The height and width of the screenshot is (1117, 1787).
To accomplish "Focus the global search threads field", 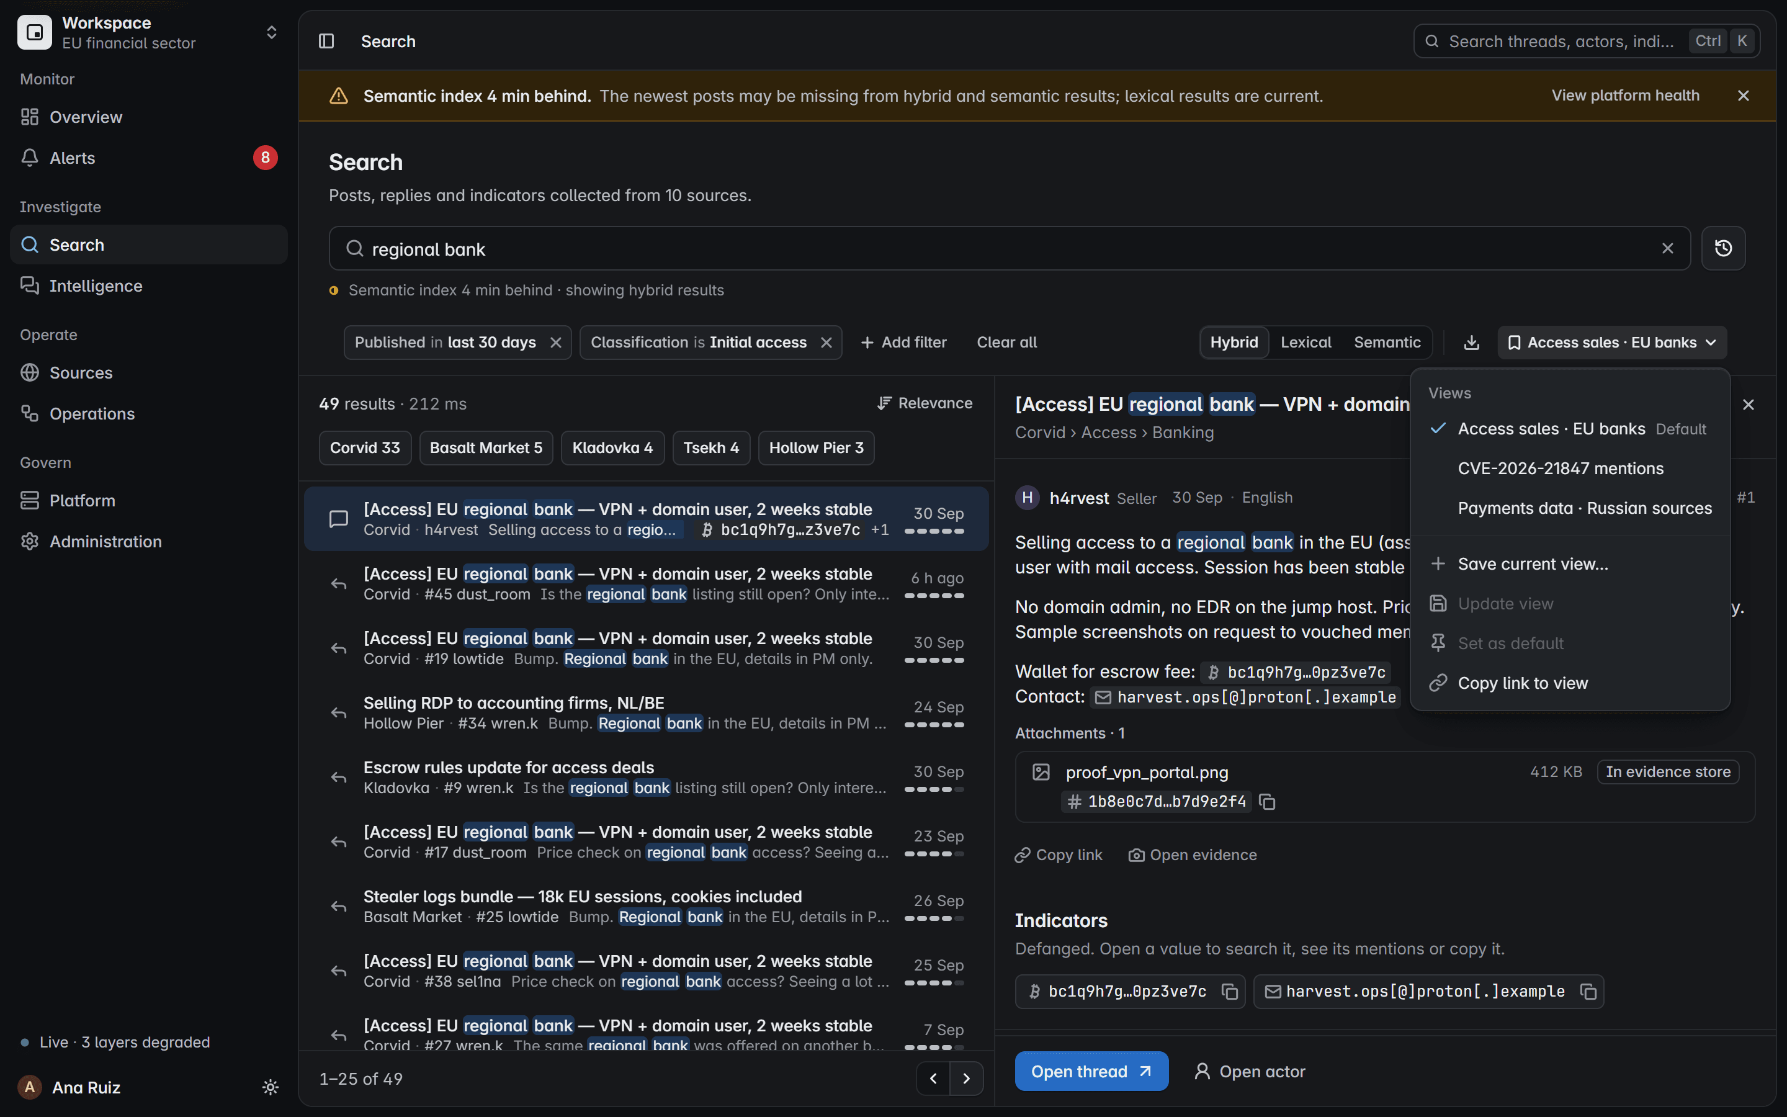I will [x=1587, y=42].
